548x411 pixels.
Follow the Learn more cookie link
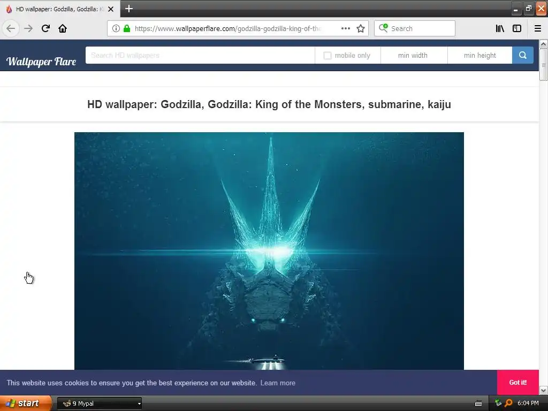pyautogui.click(x=278, y=383)
